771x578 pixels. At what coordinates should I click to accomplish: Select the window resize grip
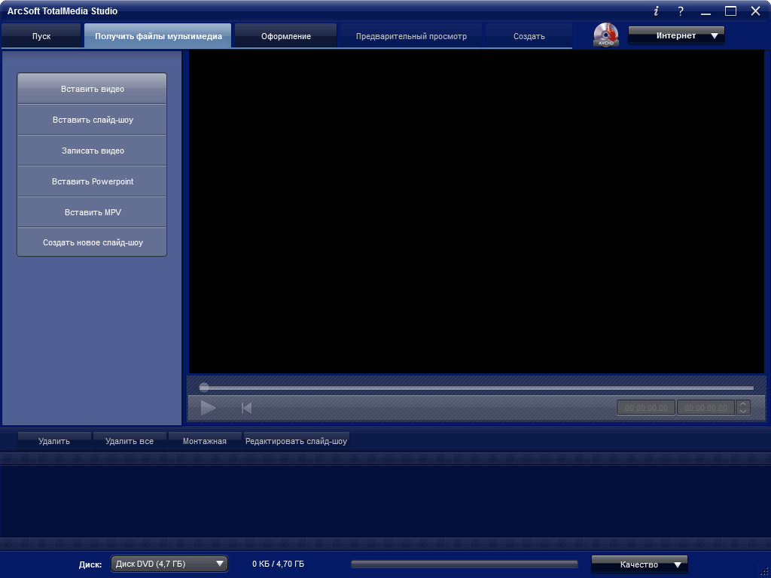pos(766,573)
